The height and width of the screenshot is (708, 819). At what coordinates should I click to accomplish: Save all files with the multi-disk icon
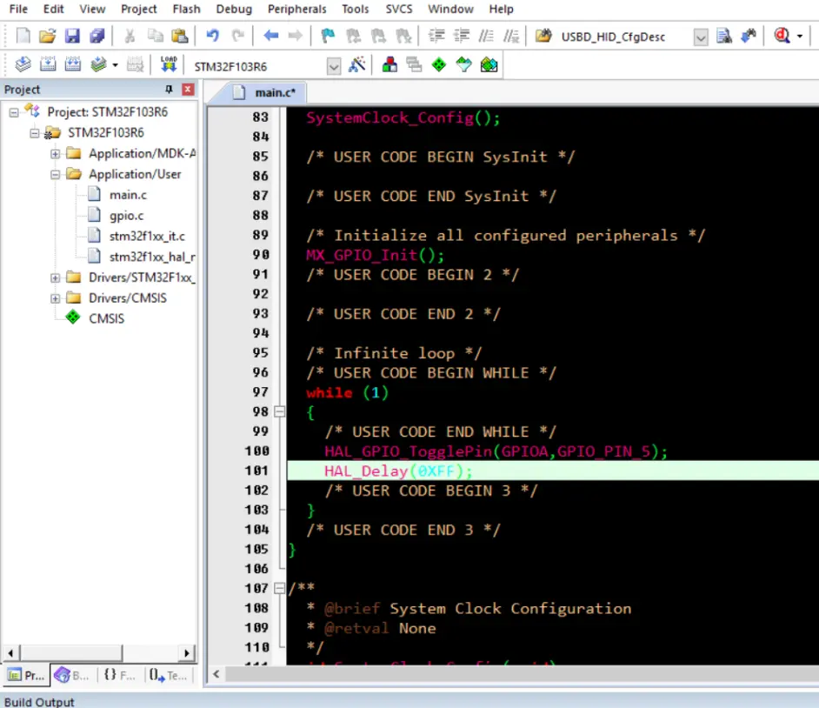tap(97, 36)
